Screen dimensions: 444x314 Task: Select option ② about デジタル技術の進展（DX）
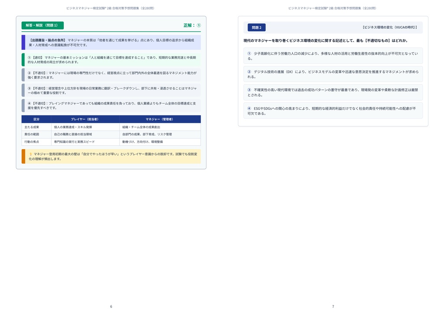pos(333,74)
